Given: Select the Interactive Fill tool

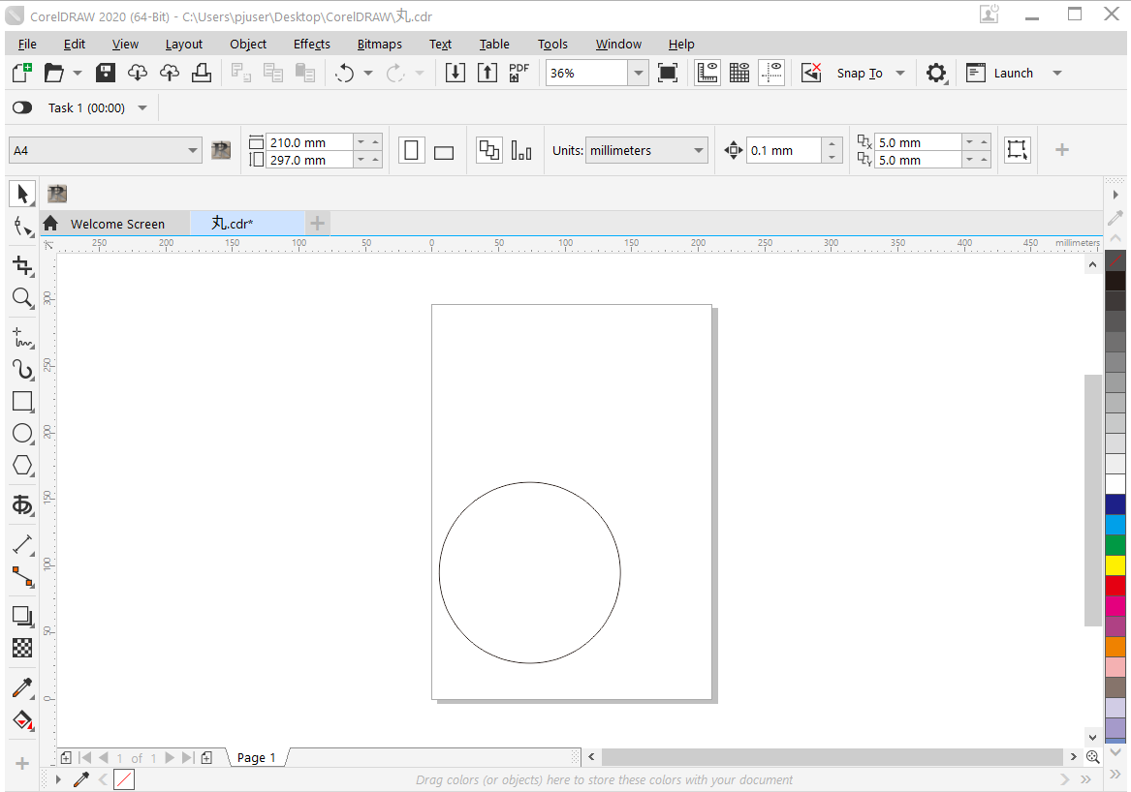Looking at the screenshot, I should click(22, 720).
